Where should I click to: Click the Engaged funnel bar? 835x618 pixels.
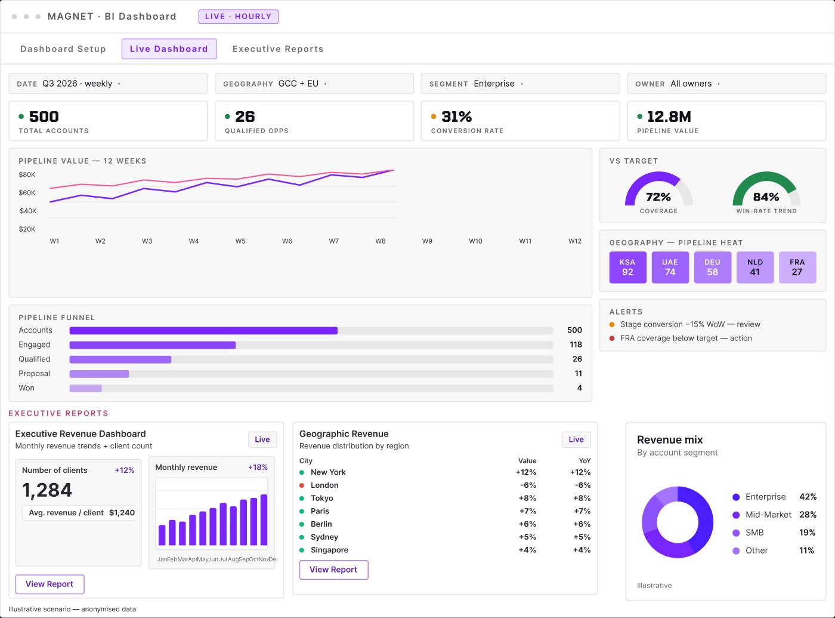click(311, 345)
